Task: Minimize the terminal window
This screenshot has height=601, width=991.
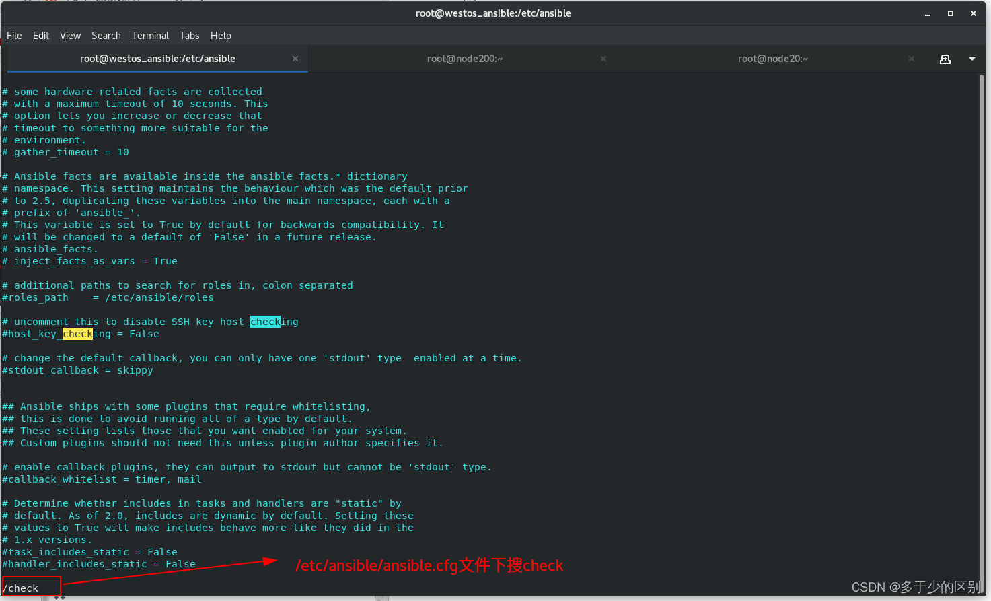Action: click(928, 13)
